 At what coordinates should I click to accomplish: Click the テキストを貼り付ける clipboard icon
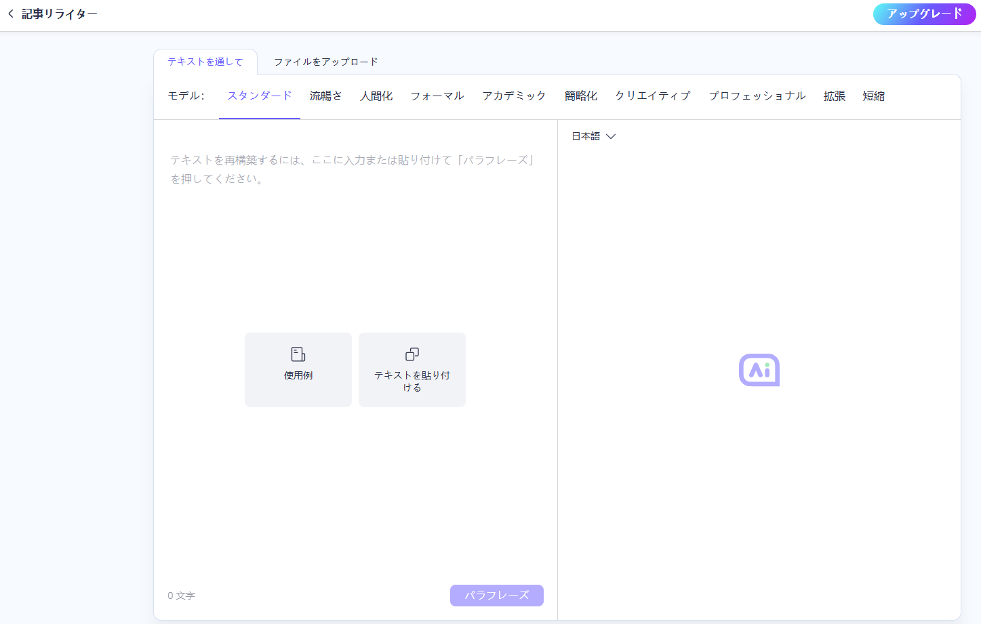tap(412, 354)
